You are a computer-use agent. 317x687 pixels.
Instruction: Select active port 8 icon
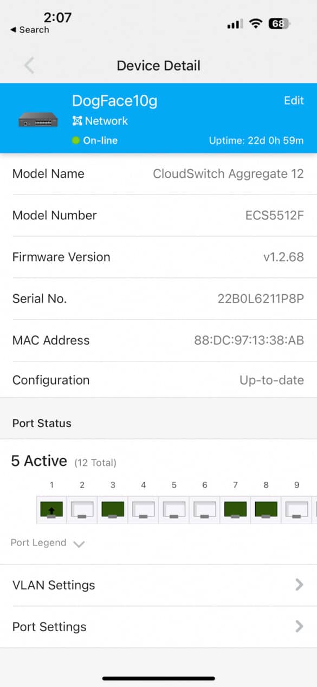point(266,510)
